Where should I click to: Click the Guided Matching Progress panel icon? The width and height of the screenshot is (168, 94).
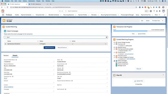[x=114, y=39]
